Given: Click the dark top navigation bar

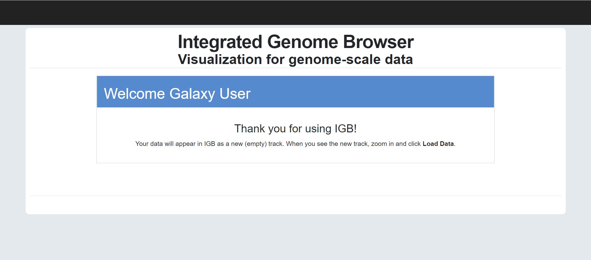Looking at the screenshot, I should coord(295,12).
